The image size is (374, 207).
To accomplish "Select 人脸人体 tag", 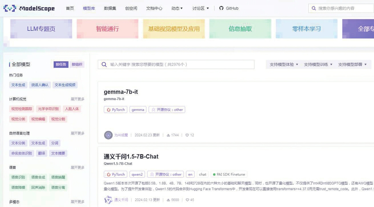I will coord(72,109).
